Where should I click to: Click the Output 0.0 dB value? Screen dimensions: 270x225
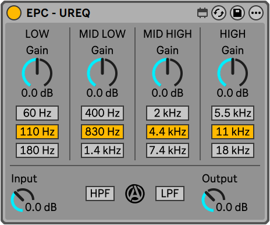coord(232,207)
